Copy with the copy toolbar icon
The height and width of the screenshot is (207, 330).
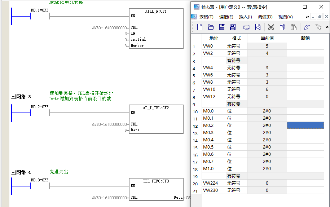282,27
